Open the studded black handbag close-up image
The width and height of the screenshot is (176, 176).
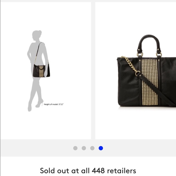[x=136, y=71]
